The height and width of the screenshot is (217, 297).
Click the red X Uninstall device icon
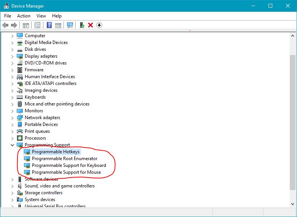click(x=91, y=25)
